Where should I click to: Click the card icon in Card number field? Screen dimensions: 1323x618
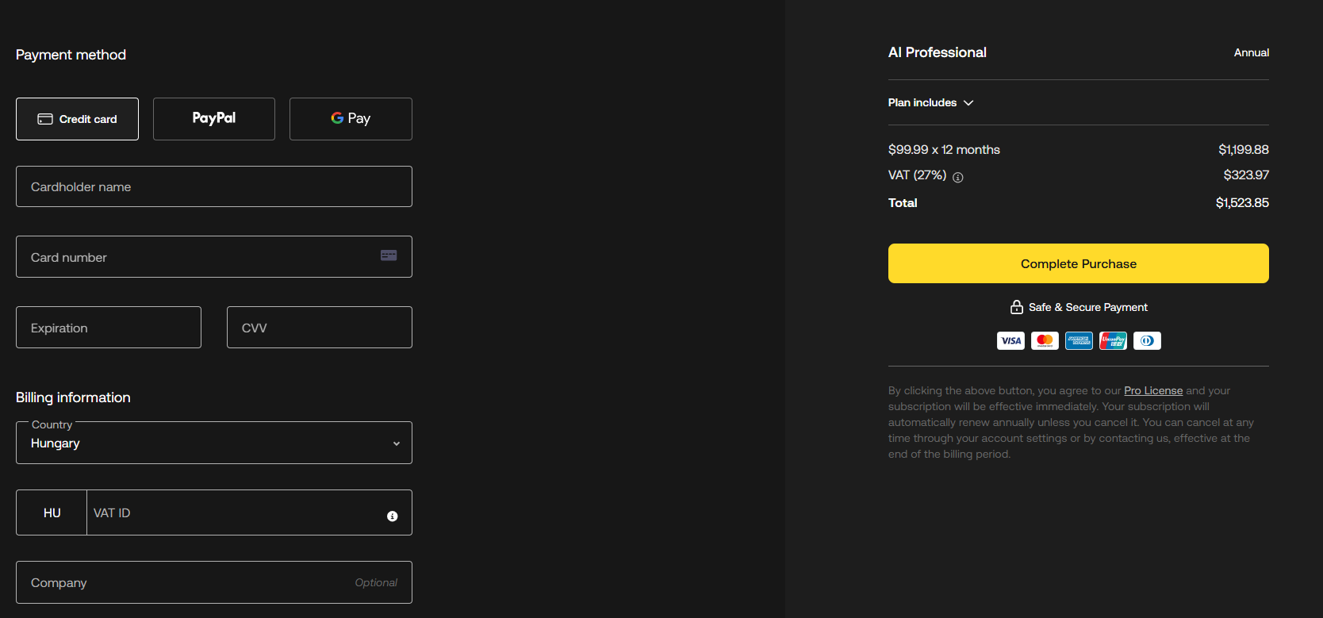[x=389, y=255]
